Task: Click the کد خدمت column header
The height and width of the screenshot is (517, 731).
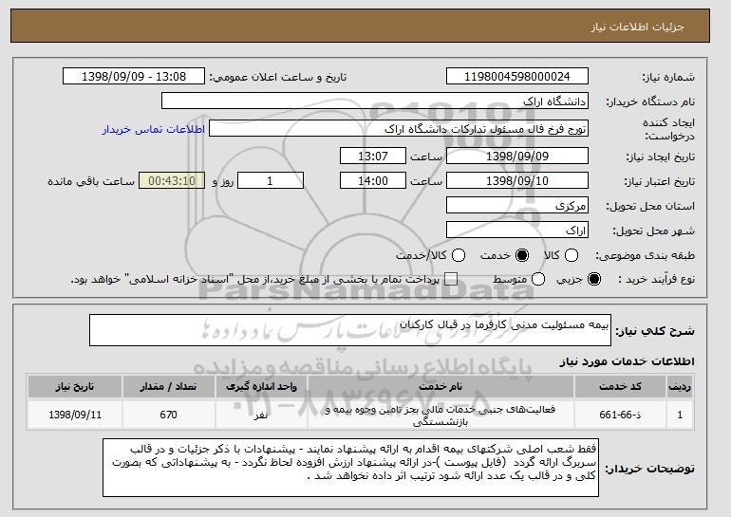Action: (x=620, y=387)
